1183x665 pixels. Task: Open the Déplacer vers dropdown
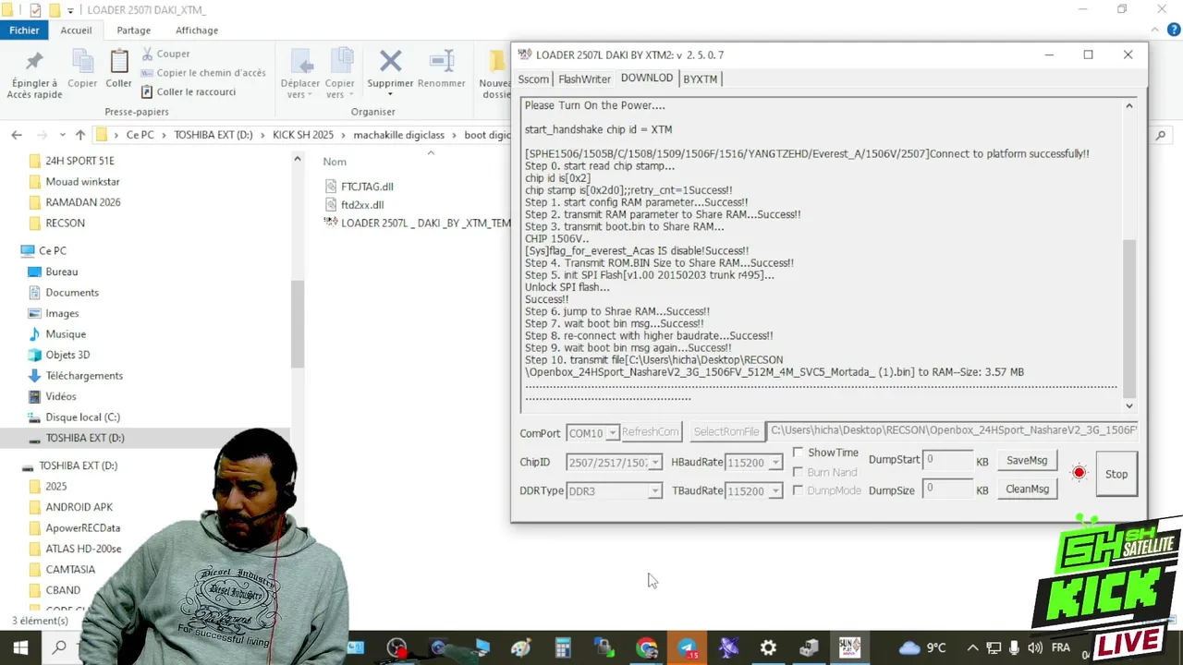[300, 89]
